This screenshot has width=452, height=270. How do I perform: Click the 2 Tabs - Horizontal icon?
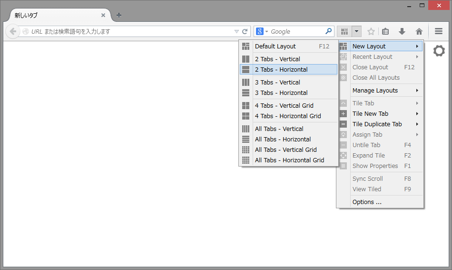point(246,70)
